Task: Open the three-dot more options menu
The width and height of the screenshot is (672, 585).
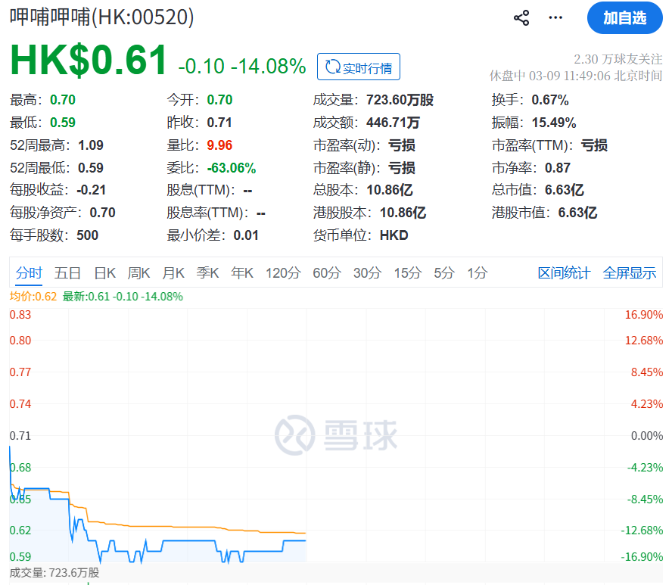Action: pyautogui.click(x=555, y=18)
